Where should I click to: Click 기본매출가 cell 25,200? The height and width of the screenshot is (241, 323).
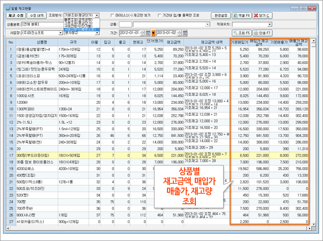[x=279, y=169]
